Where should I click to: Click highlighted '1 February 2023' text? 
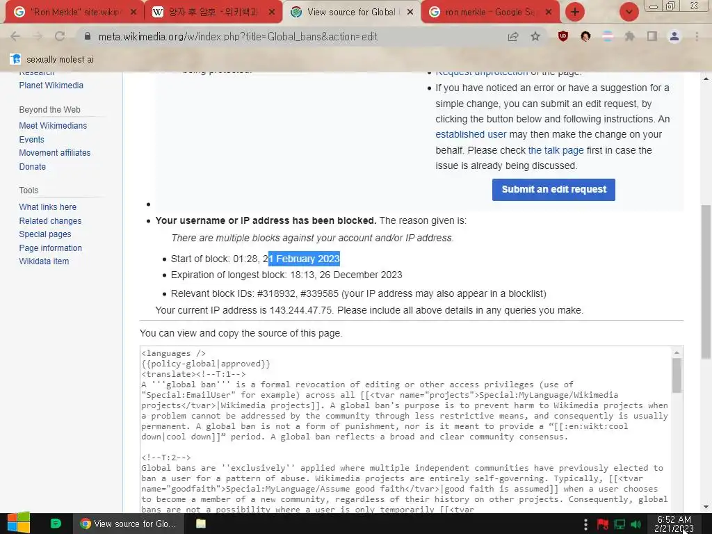click(x=305, y=259)
